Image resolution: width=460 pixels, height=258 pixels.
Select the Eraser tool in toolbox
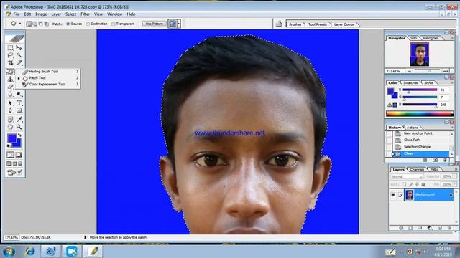pos(11,87)
